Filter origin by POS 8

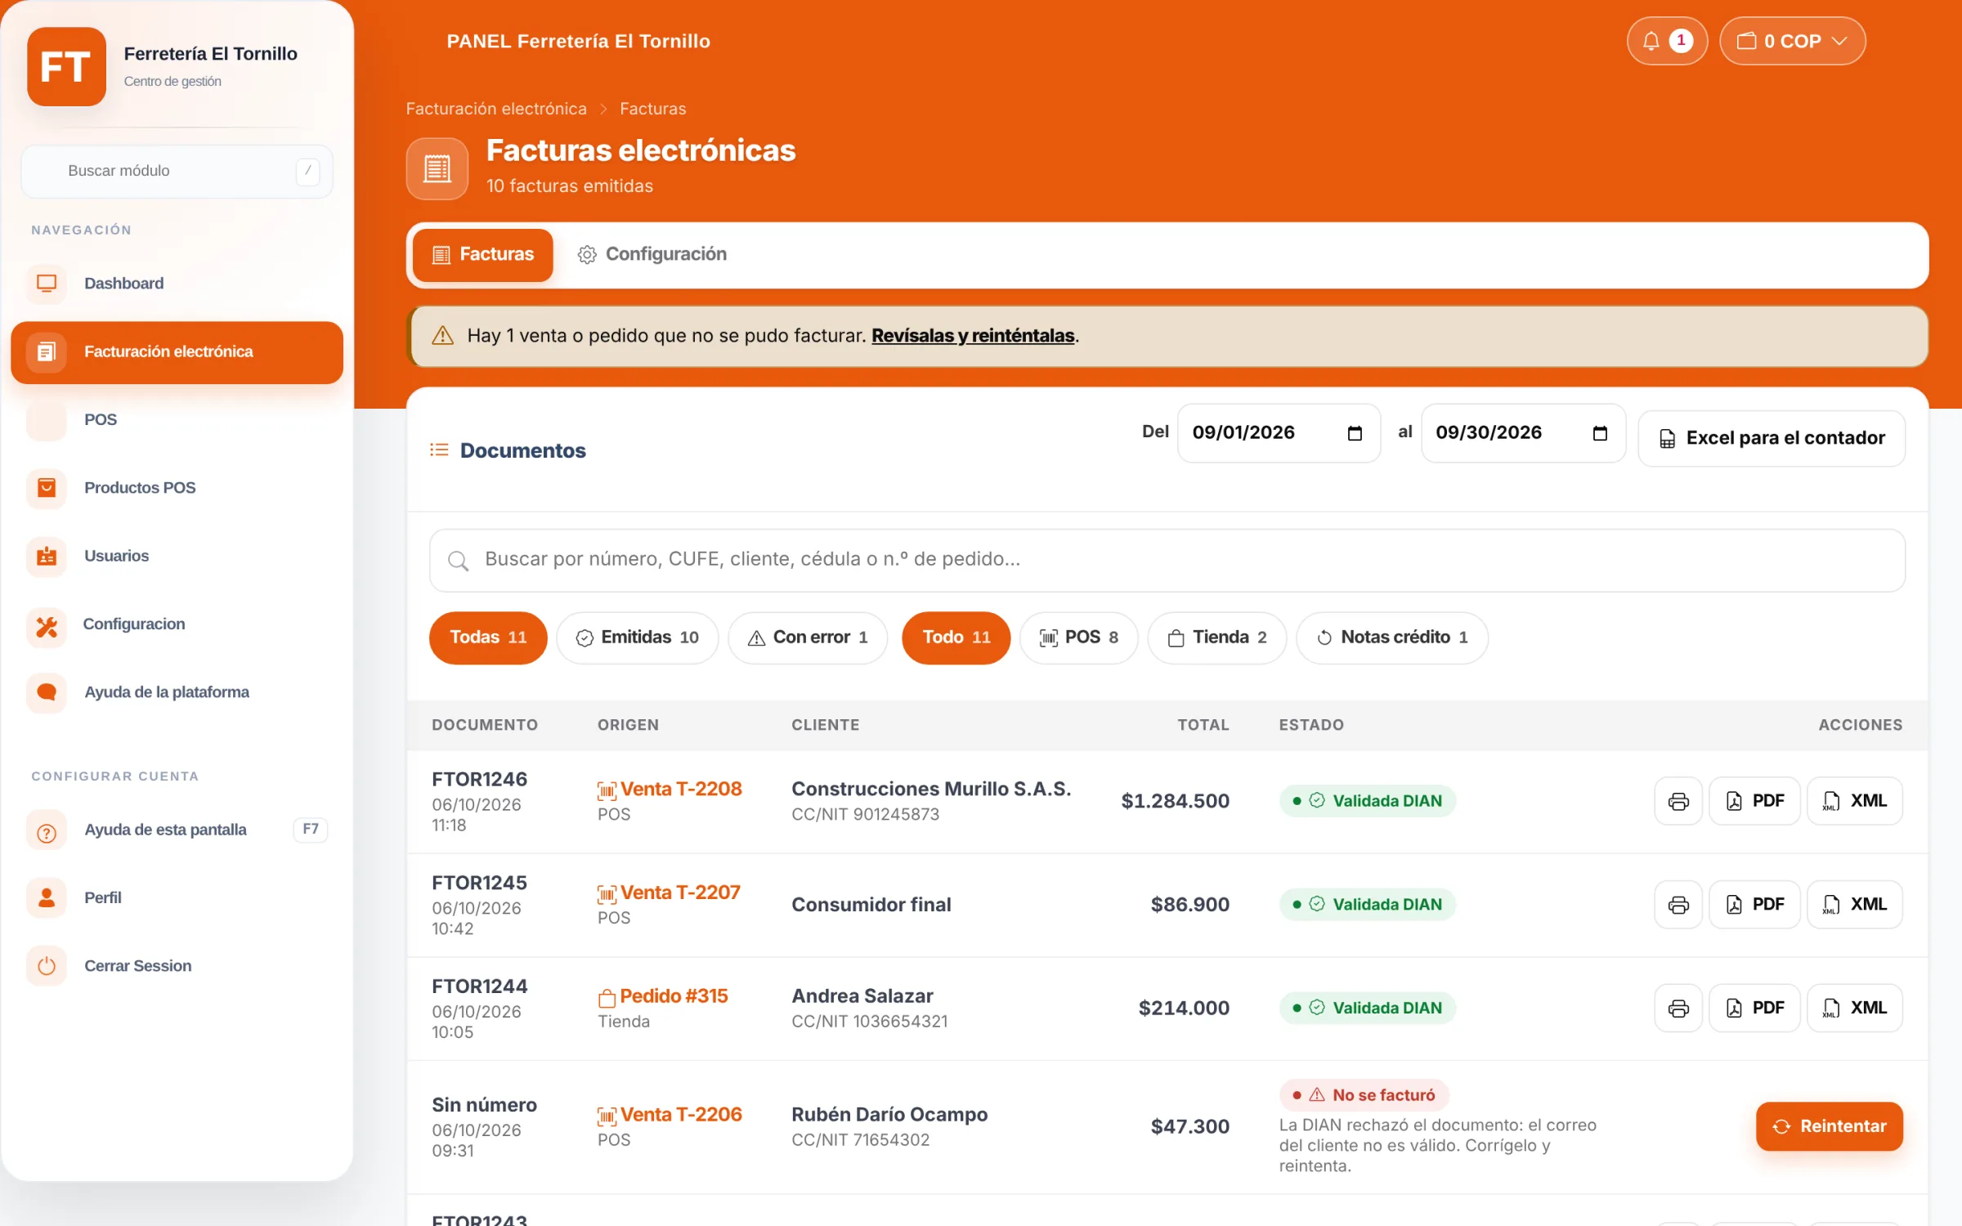tap(1079, 638)
